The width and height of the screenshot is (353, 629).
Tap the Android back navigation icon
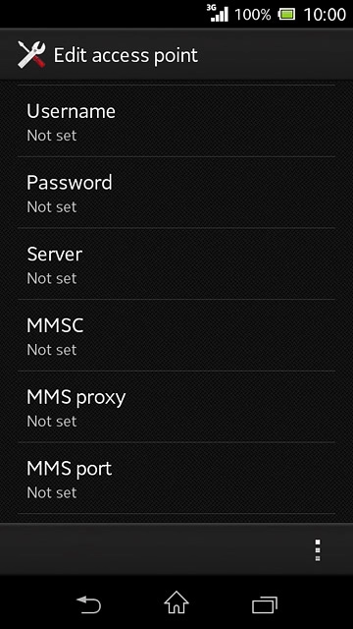(88, 604)
